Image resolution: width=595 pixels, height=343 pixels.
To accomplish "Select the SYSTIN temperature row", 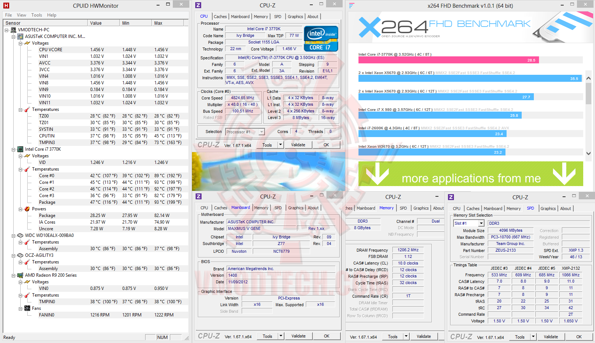I will [x=96, y=129].
